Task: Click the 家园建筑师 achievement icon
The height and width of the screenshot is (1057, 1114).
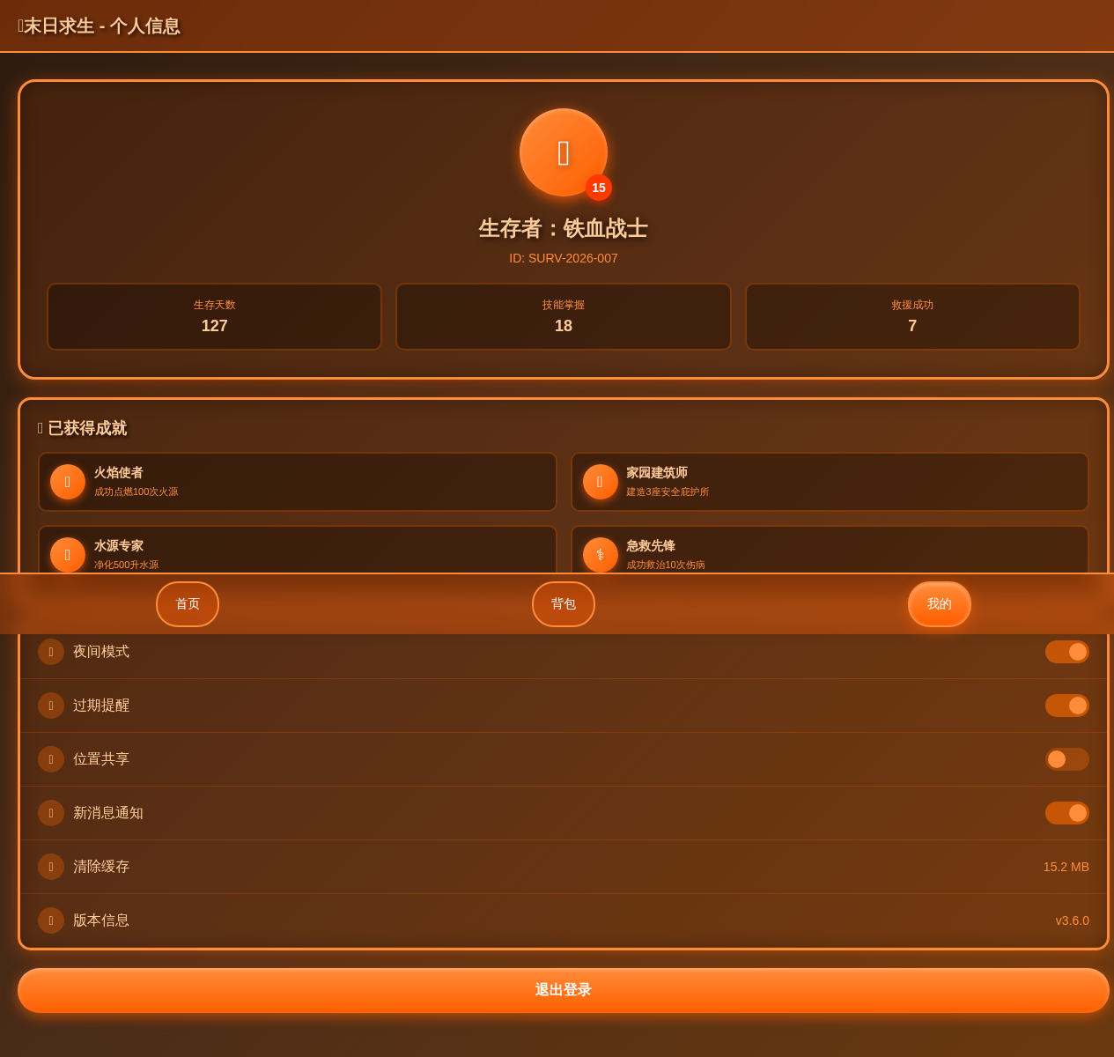Action: pyautogui.click(x=601, y=482)
